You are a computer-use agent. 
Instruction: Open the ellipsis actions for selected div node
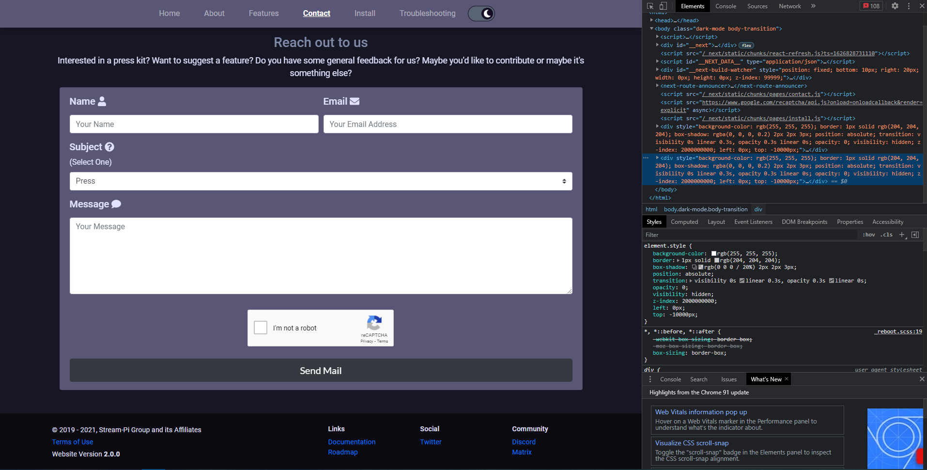coord(646,158)
